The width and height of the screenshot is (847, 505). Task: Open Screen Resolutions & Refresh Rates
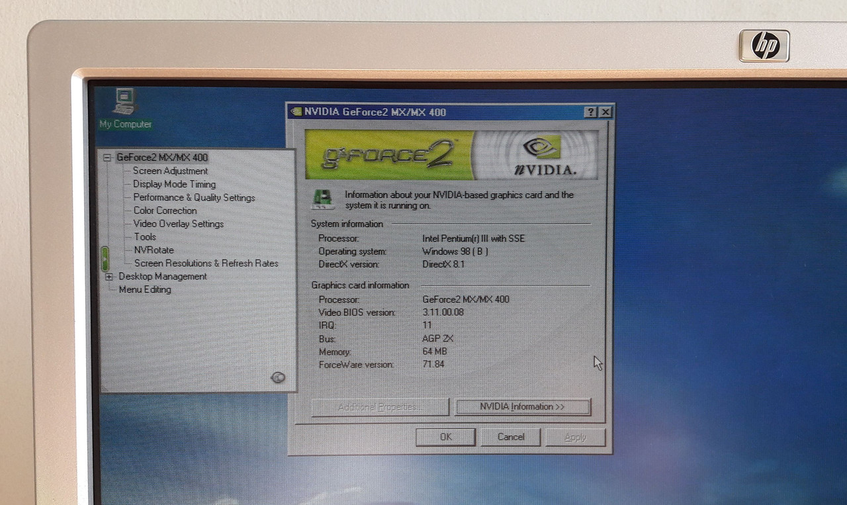point(206,263)
